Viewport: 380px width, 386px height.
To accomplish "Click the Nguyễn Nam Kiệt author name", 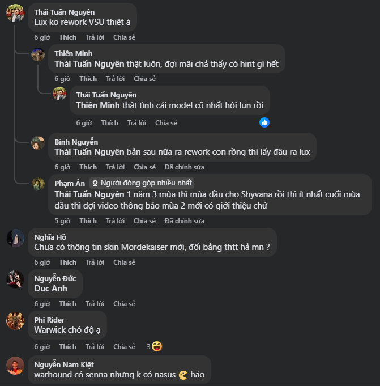I will click(x=64, y=364).
